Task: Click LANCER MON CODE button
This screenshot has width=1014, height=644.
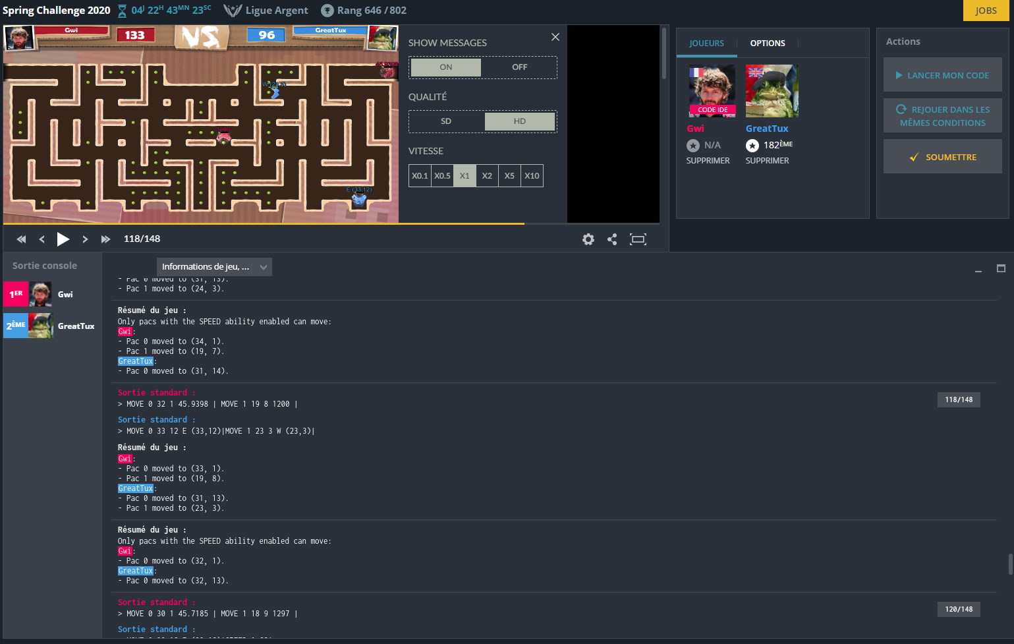Action: pos(942,75)
